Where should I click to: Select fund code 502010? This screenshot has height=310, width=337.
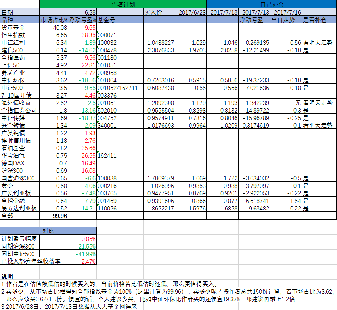(120, 110)
